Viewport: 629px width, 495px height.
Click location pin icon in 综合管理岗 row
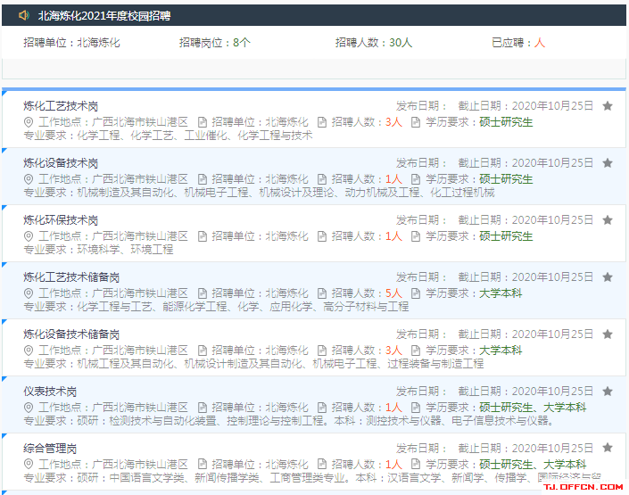tap(28, 465)
